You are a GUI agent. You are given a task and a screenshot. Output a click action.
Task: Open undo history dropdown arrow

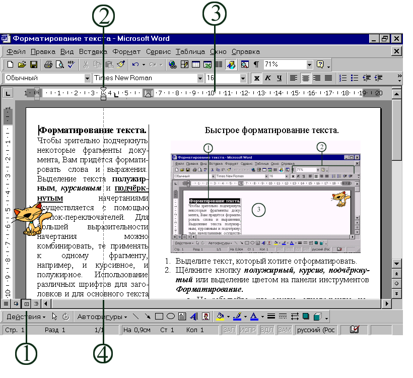click(144, 65)
